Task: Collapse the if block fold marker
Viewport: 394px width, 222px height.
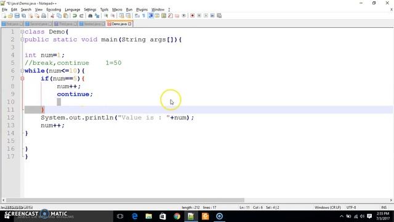Action: tap(22, 78)
